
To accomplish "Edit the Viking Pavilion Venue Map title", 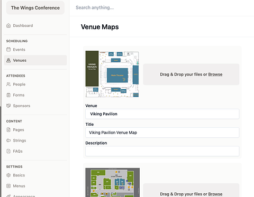I will point(162,133).
